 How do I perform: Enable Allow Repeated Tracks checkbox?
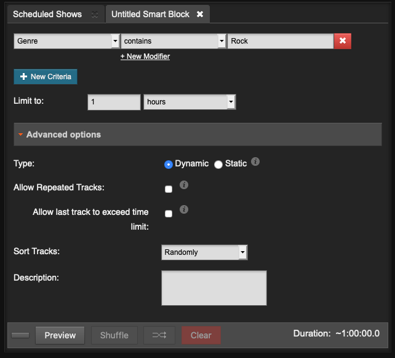(x=169, y=189)
